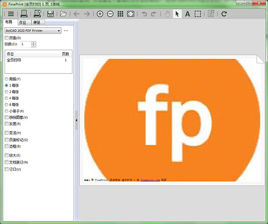The width and height of the screenshot is (268, 224).
Task: Undo the last action
Action: tap(144, 14)
